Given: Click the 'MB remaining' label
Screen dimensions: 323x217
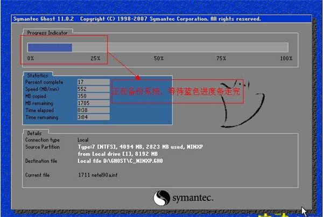Looking at the screenshot, I should click(x=39, y=103).
